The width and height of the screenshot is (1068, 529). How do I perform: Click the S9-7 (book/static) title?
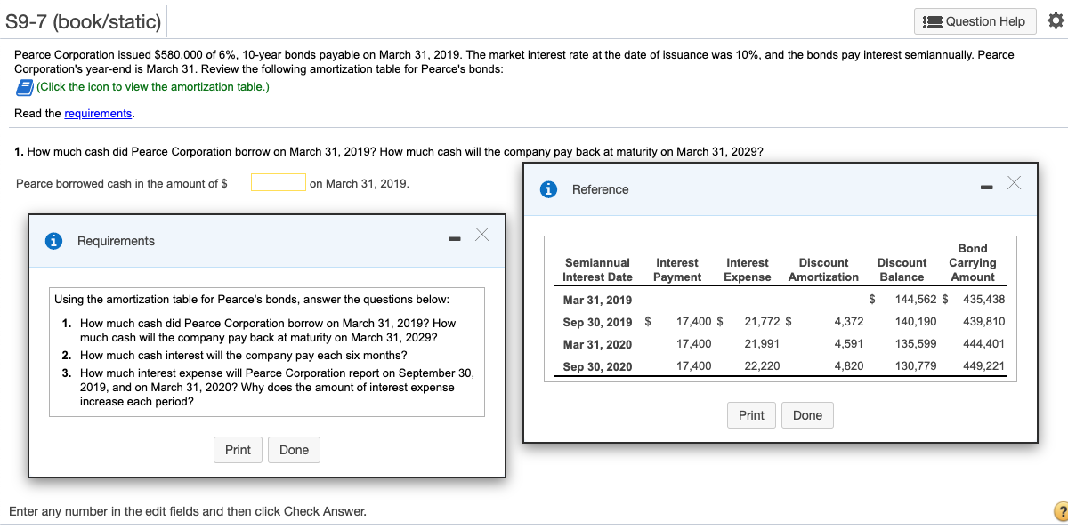[x=84, y=21]
